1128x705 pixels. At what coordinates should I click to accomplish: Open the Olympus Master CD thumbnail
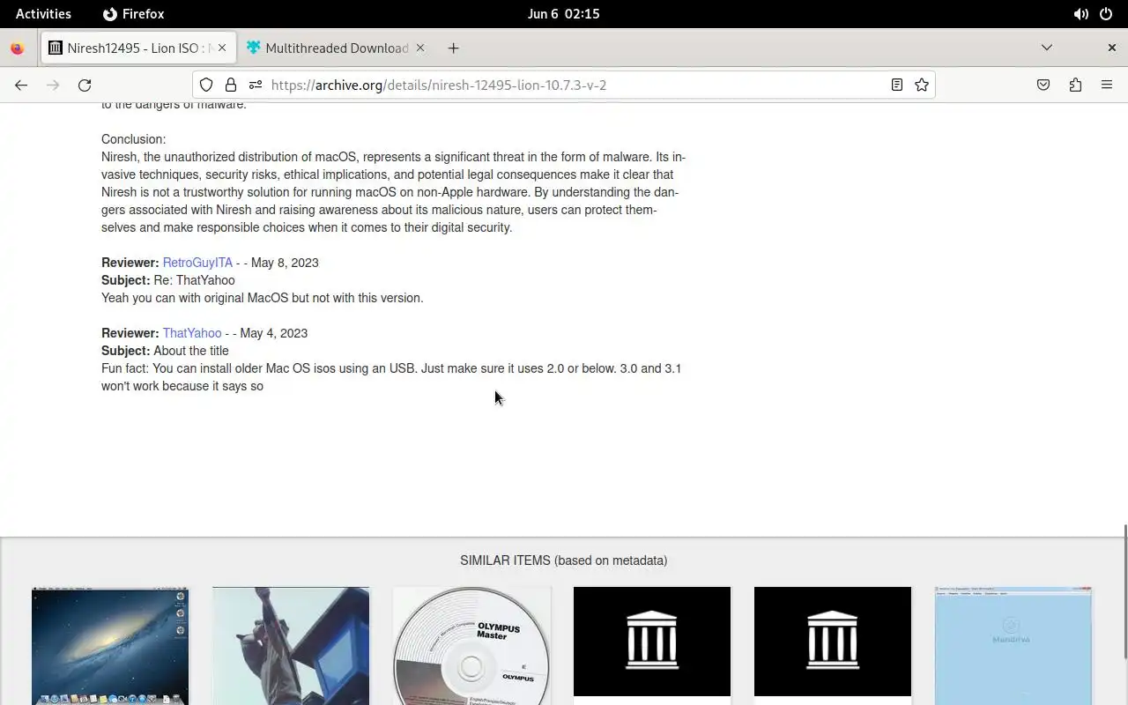[x=471, y=646]
